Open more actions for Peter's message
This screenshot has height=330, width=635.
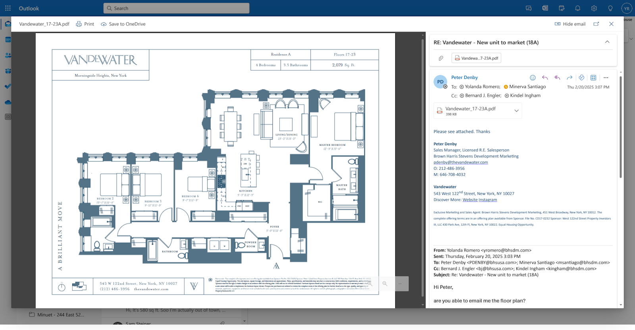606,78
